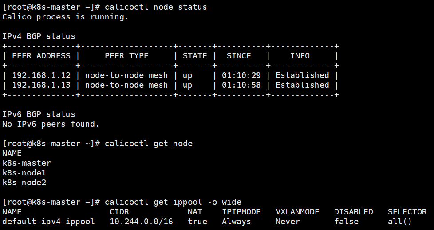Screen dimensions: 434x230
Task: Click the PEER ADDRESS column header
Action: [x=41, y=56]
